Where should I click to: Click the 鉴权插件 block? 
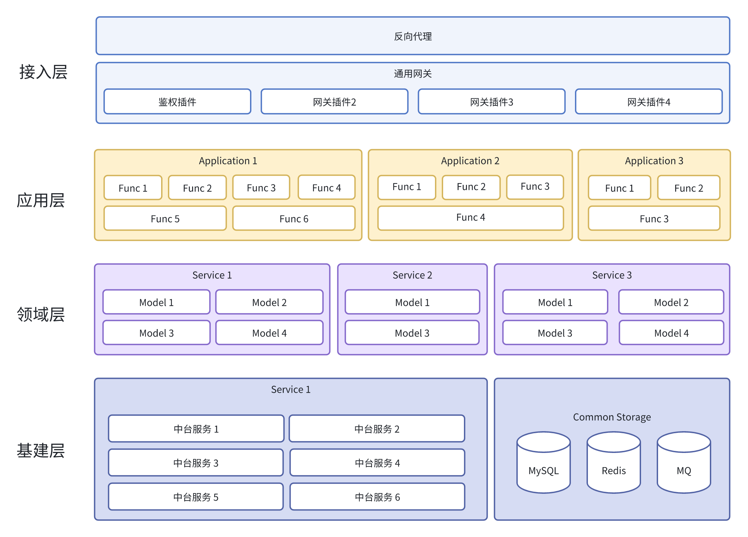point(177,102)
